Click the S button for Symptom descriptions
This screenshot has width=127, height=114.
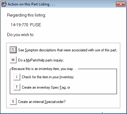[x=13, y=50]
